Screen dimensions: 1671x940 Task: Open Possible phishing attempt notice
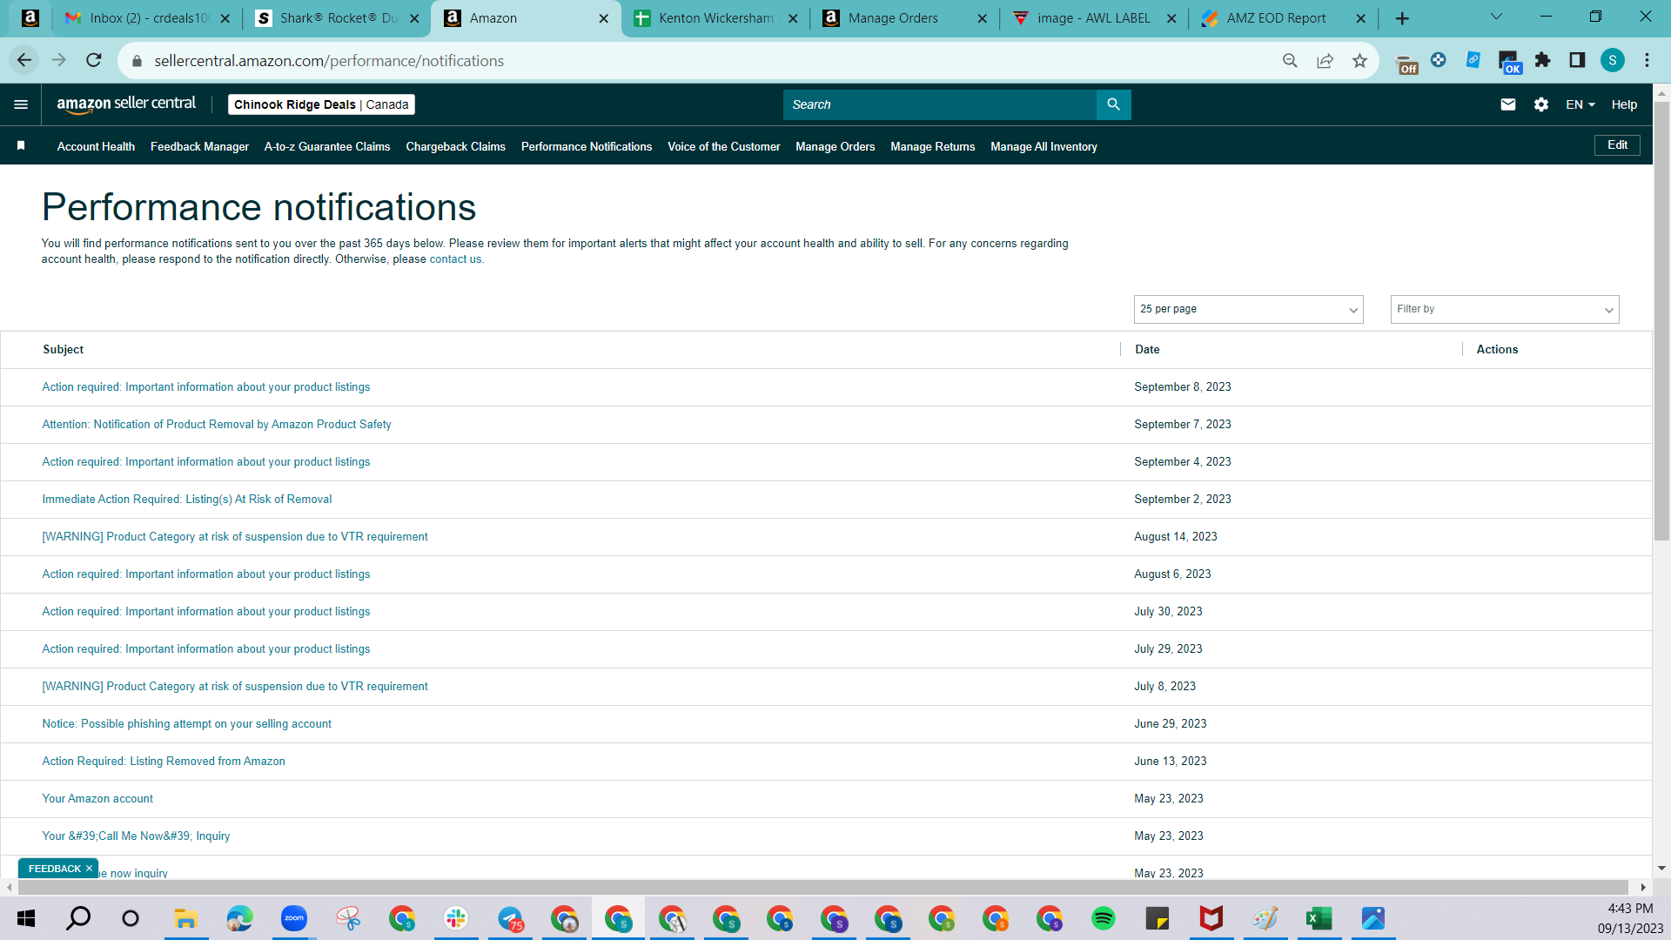187,724
